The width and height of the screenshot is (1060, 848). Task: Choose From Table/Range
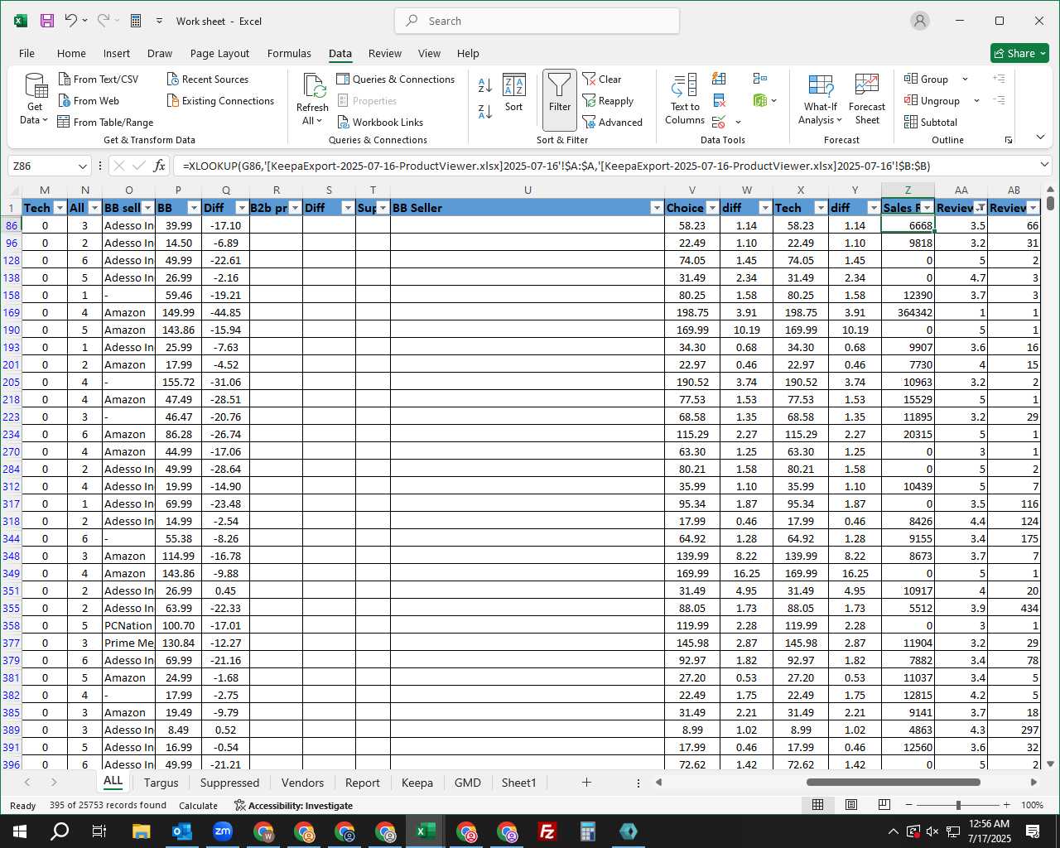(105, 123)
